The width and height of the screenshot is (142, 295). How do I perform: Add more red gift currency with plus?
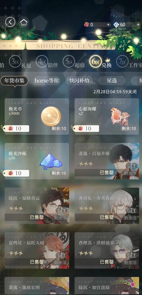pos(108,25)
